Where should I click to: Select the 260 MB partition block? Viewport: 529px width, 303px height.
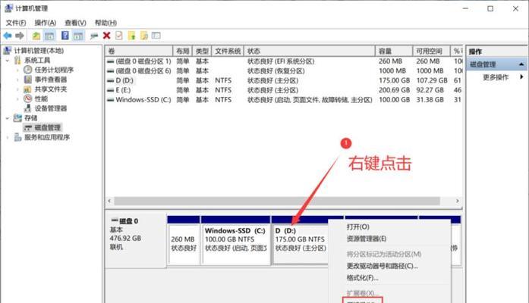pos(183,240)
